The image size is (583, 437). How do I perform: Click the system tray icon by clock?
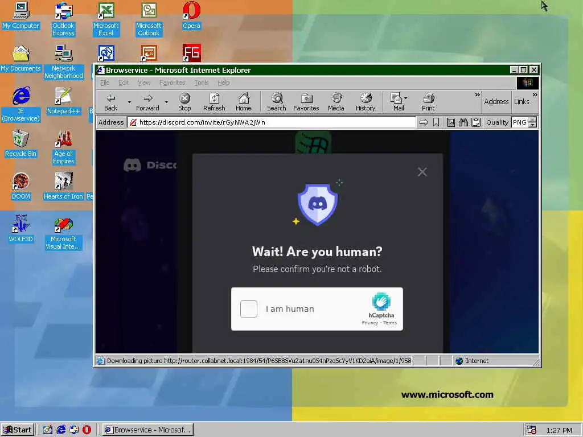532,430
